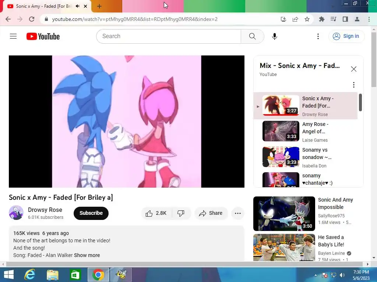Play Sonamy vs sonadow playlist item
This screenshot has width=377, height=282.
pyautogui.click(x=305, y=157)
